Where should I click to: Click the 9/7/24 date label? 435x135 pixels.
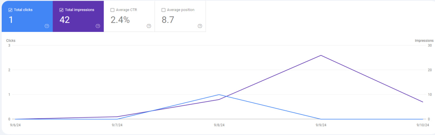click(117, 125)
